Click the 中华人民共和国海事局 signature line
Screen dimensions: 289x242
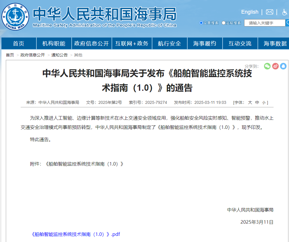click(x=250, y=210)
